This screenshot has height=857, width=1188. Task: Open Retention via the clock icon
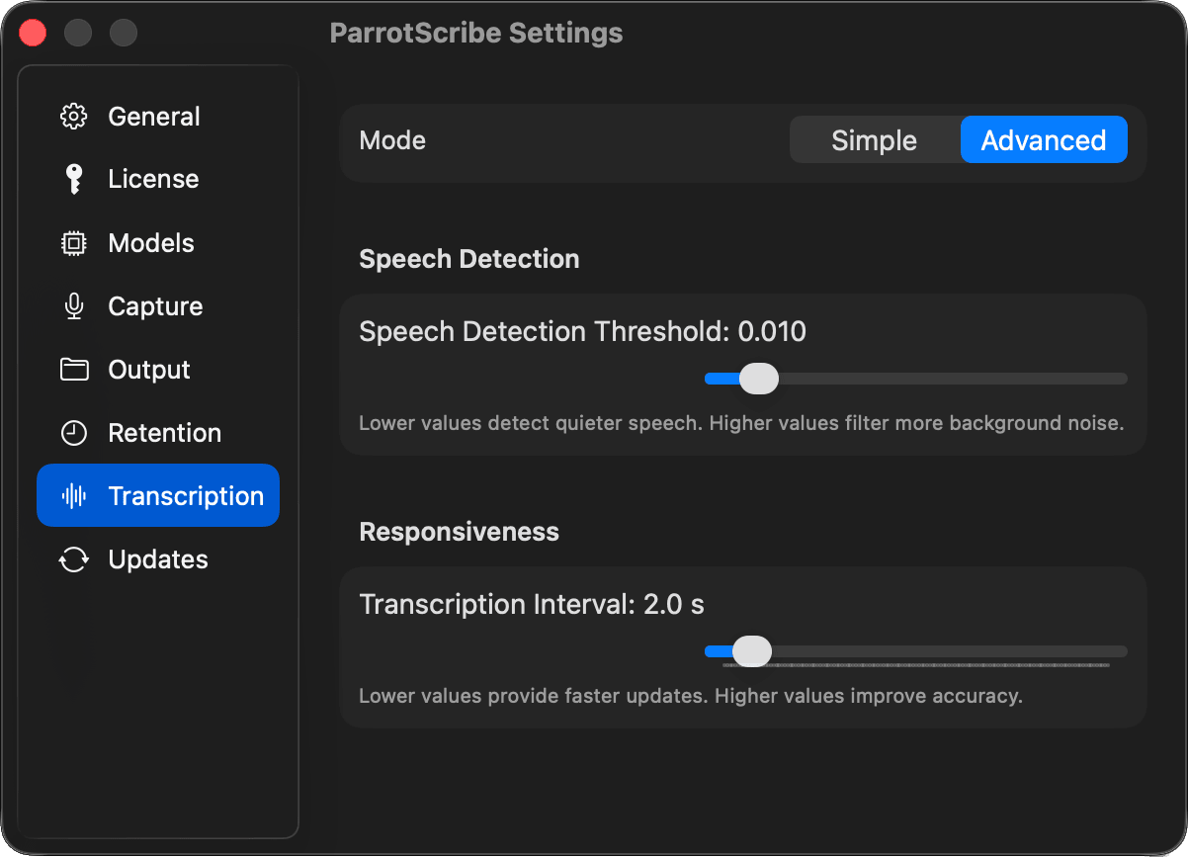(74, 433)
